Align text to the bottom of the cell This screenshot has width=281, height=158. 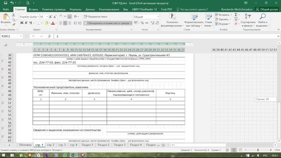[69, 17]
